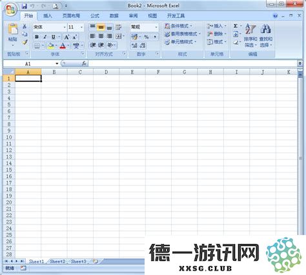Select the Sheet3 worksheet tab

pos(78,261)
